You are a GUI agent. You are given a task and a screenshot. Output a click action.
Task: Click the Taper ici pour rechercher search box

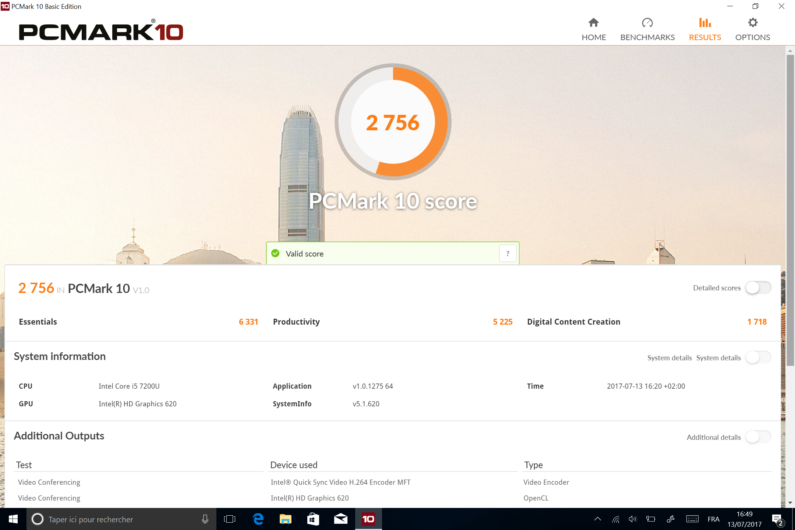coord(121,519)
